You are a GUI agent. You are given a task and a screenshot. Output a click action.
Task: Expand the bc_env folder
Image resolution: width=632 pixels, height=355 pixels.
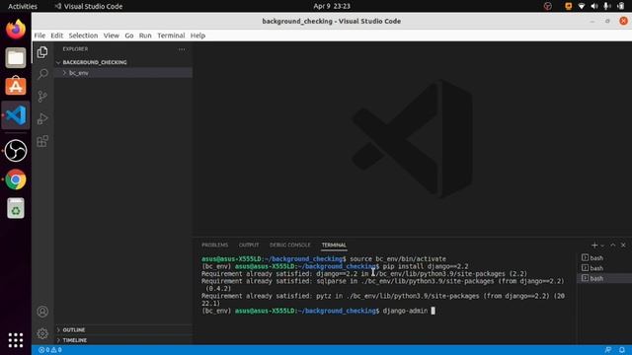coord(123,73)
